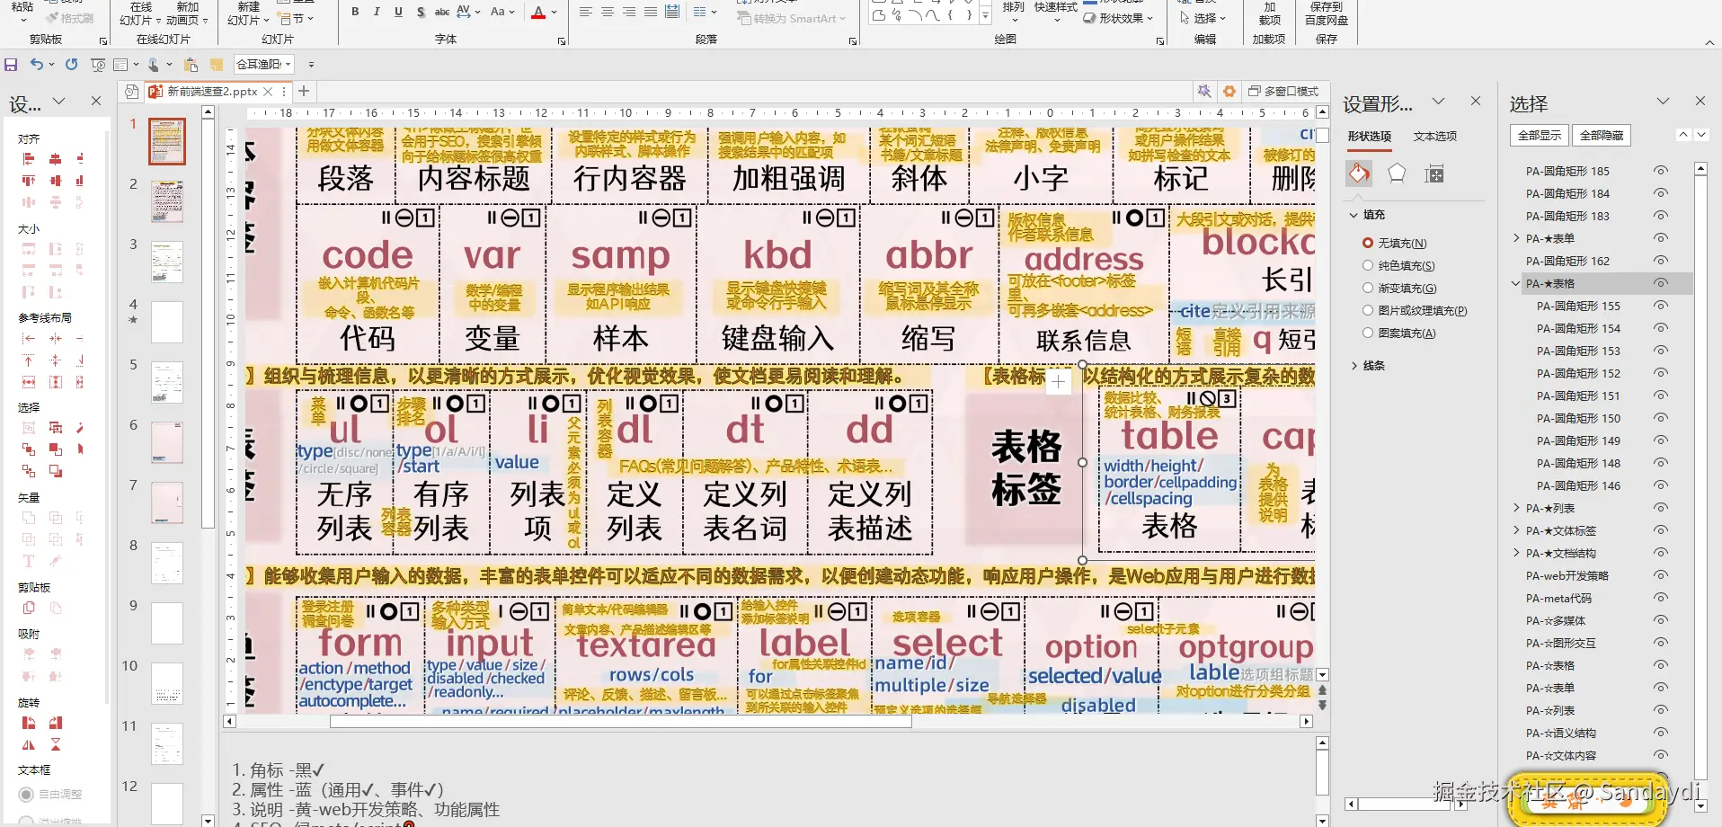1722x827 pixels.
Task: Hide PA-圆角矩形 185 using its eye toggle
Action: point(1661,170)
